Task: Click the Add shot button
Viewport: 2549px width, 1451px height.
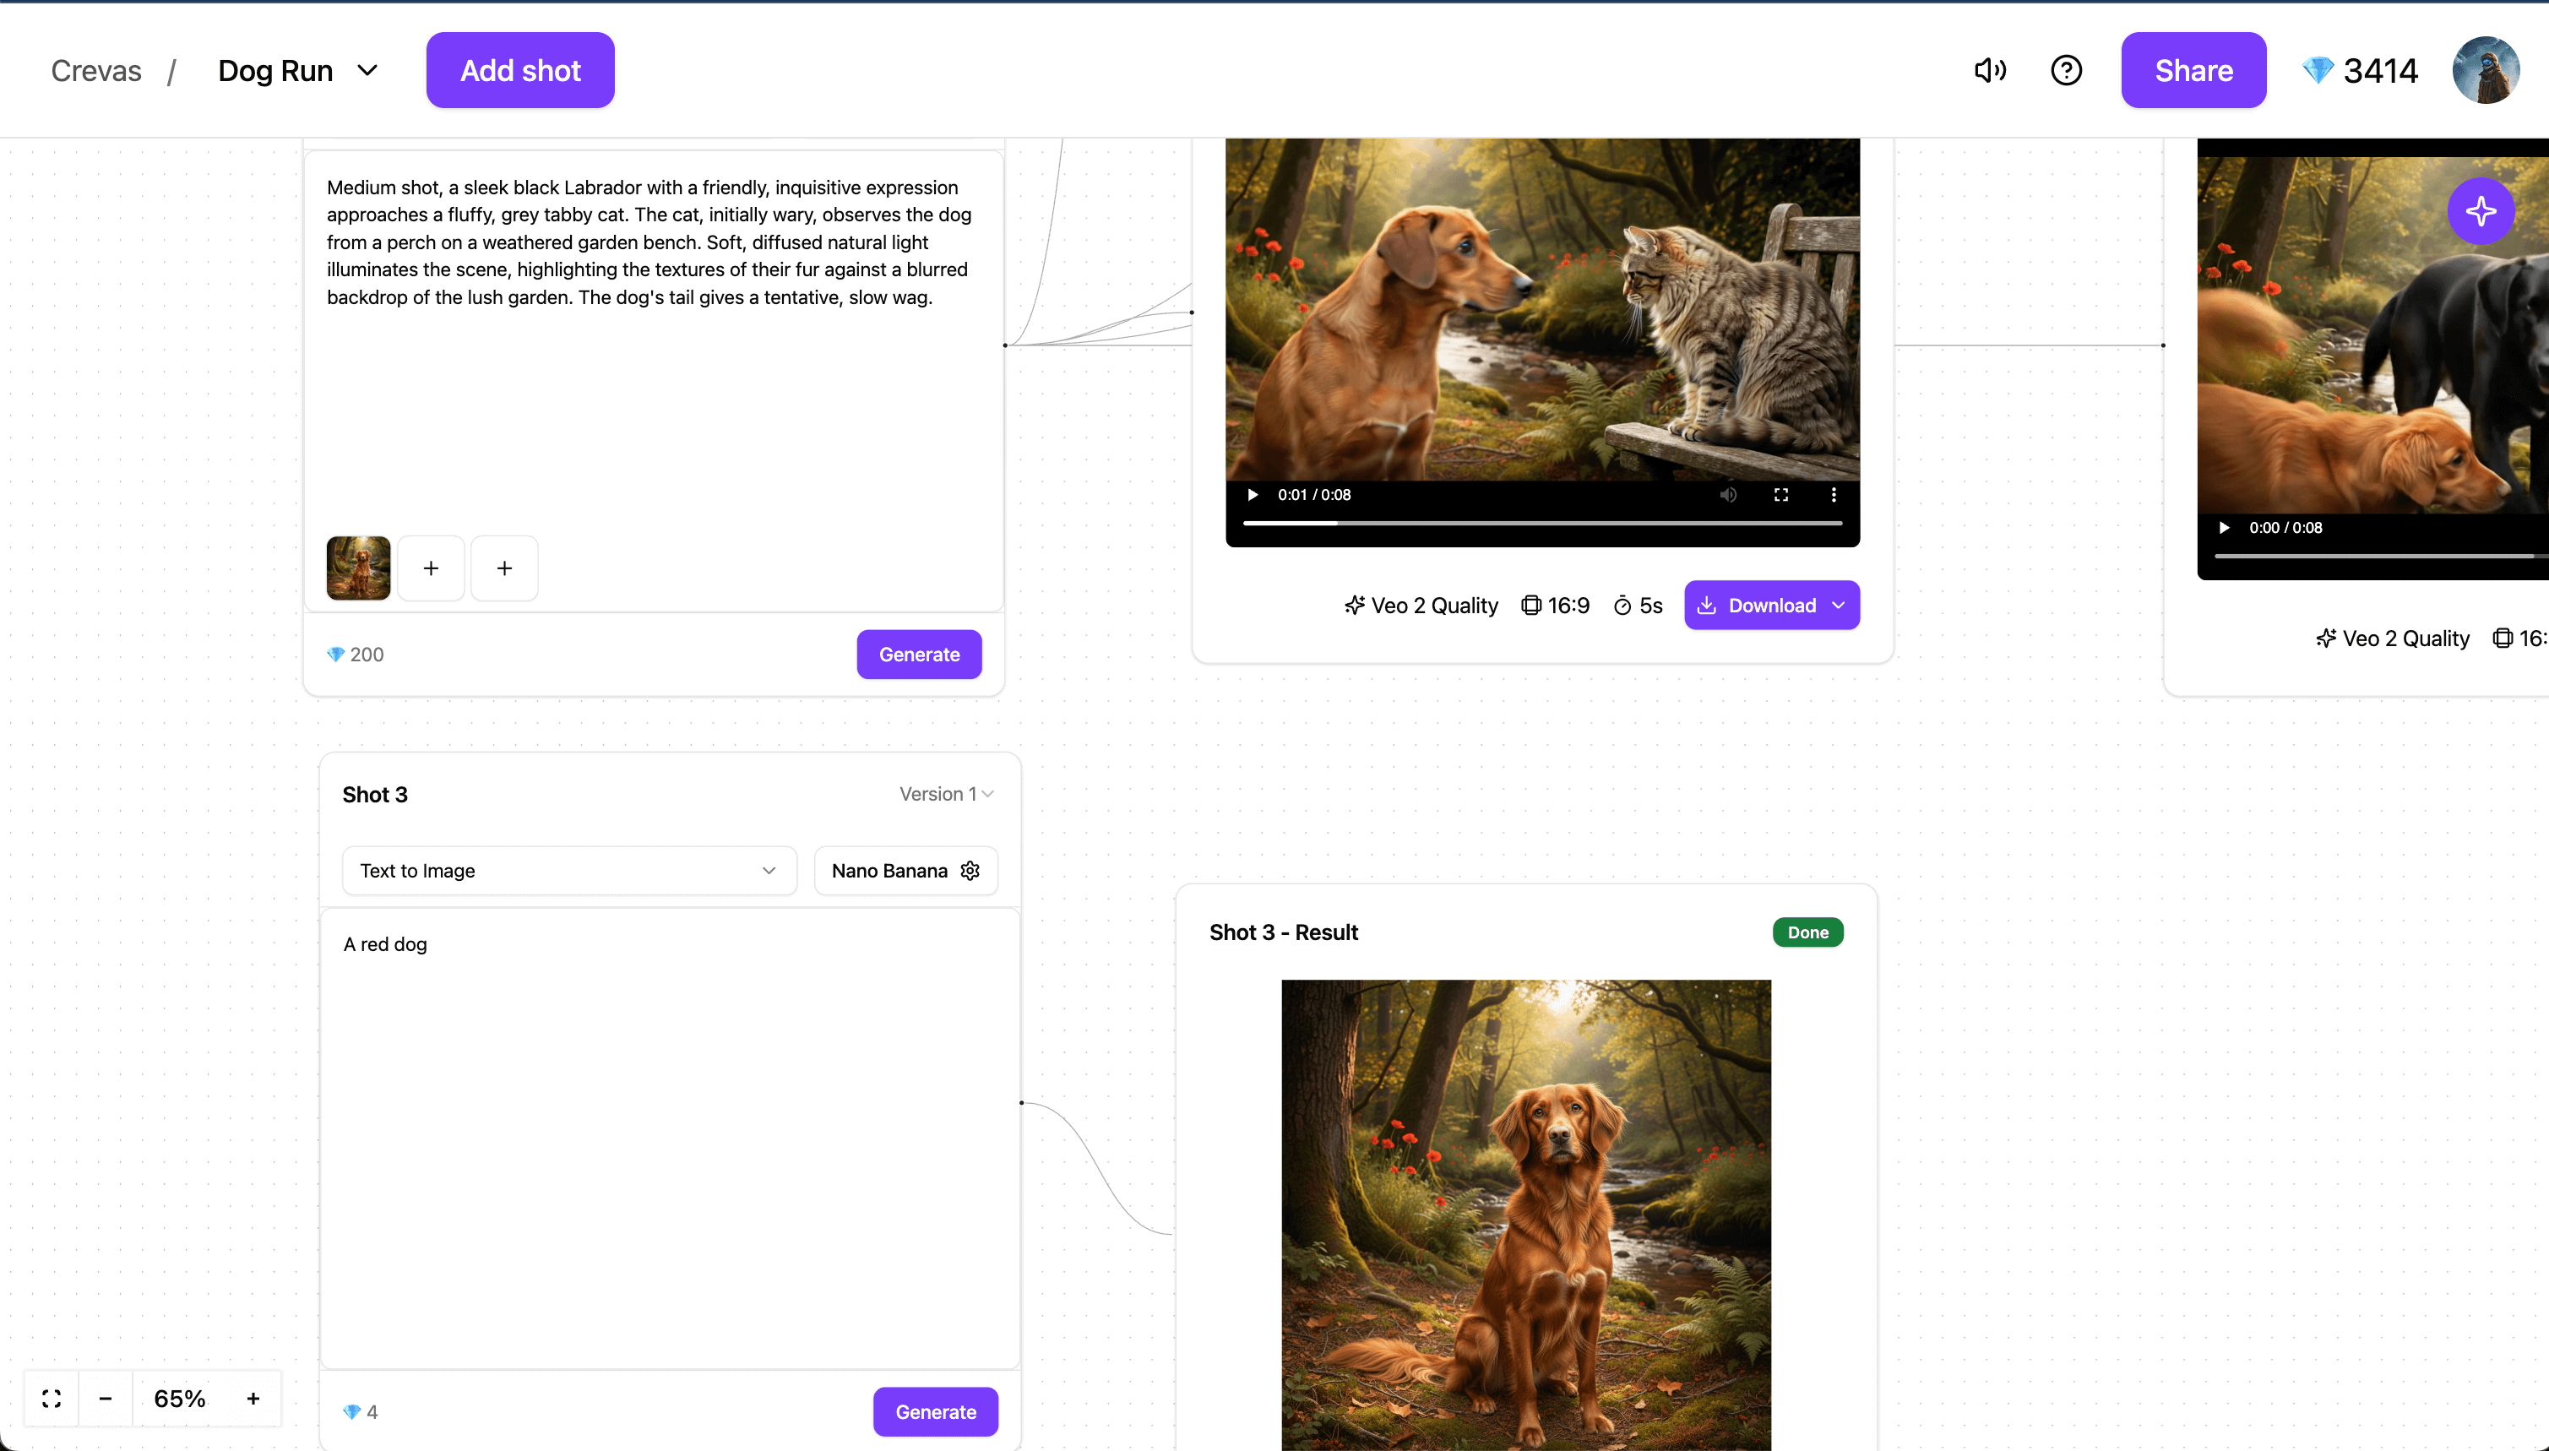Action: (519, 70)
